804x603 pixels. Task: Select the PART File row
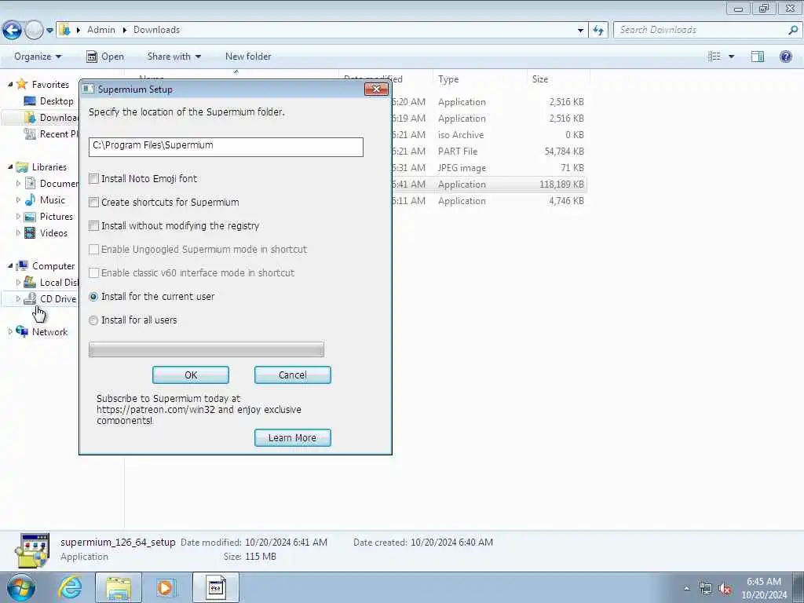pyautogui.click(x=490, y=152)
